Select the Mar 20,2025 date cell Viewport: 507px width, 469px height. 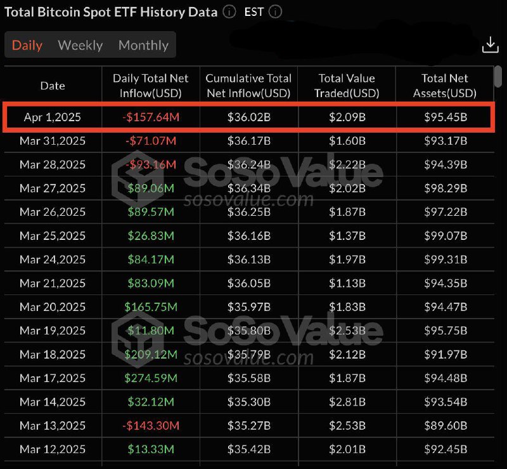point(53,307)
